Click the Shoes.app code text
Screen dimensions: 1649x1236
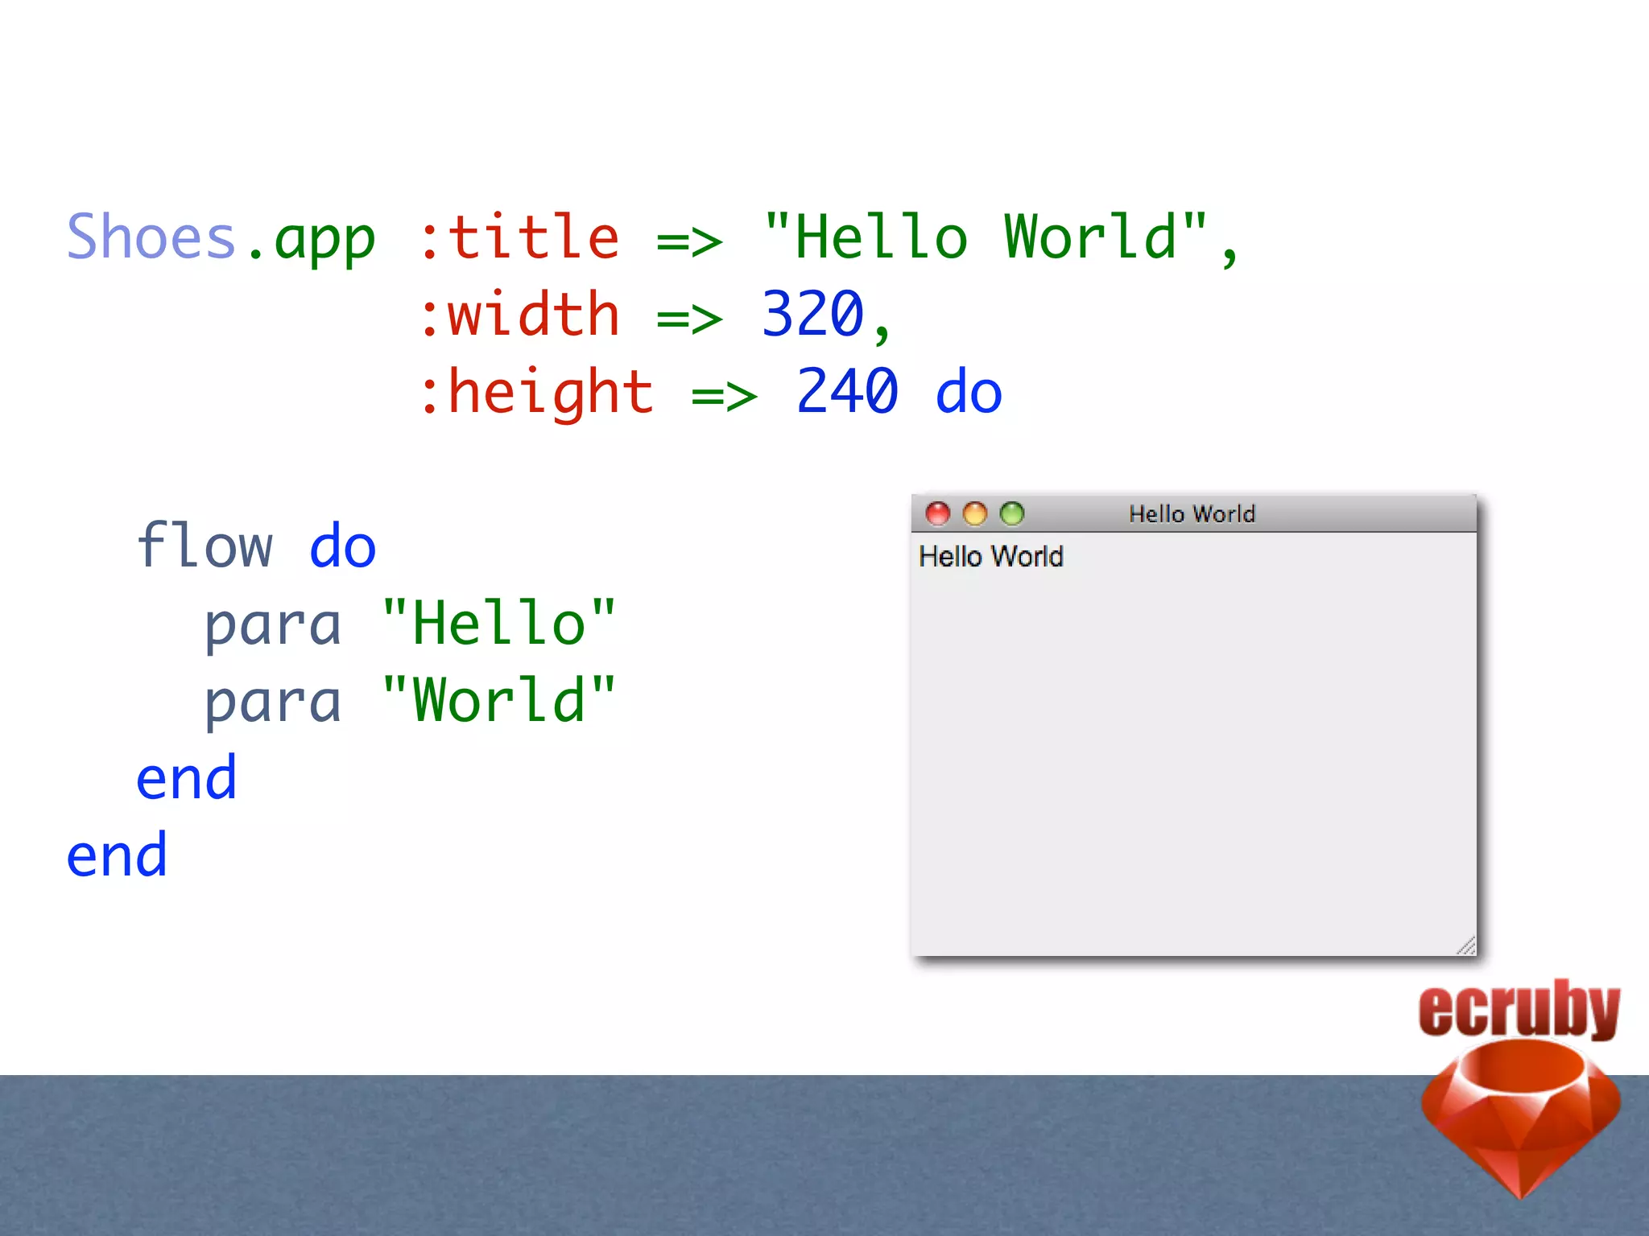pyautogui.click(x=221, y=239)
